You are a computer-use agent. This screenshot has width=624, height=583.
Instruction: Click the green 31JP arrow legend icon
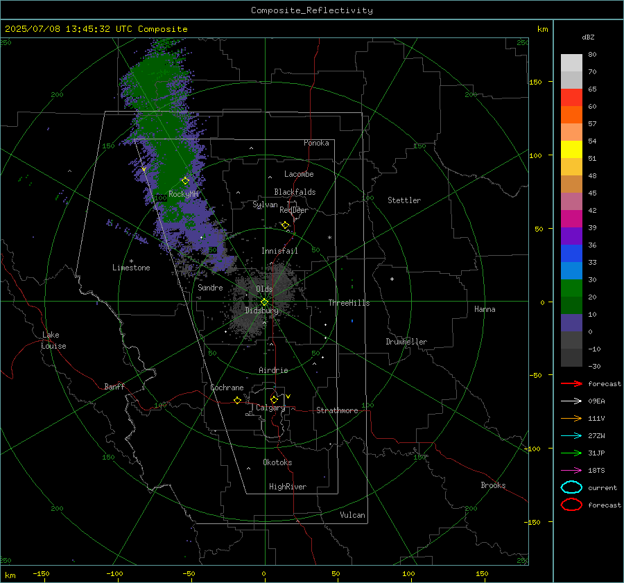coord(571,453)
